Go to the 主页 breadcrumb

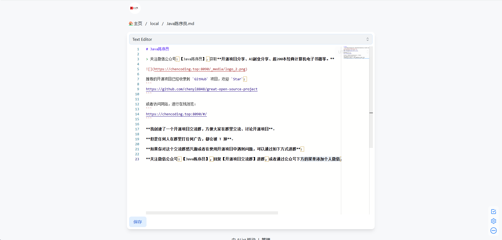(138, 24)
